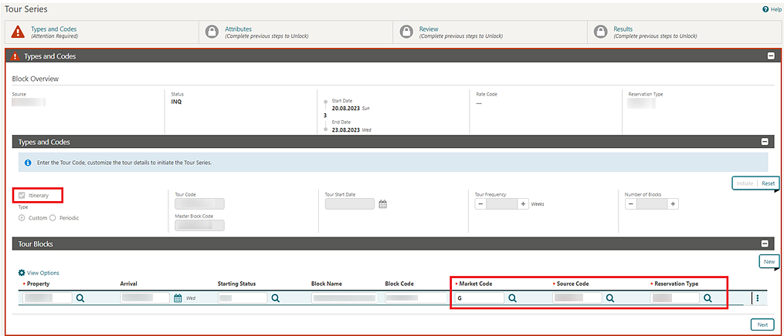This screenshot has height=336, width=784.
Task: Search Reservation Type with the magnifier icon
Action: (x=708, y=298)
